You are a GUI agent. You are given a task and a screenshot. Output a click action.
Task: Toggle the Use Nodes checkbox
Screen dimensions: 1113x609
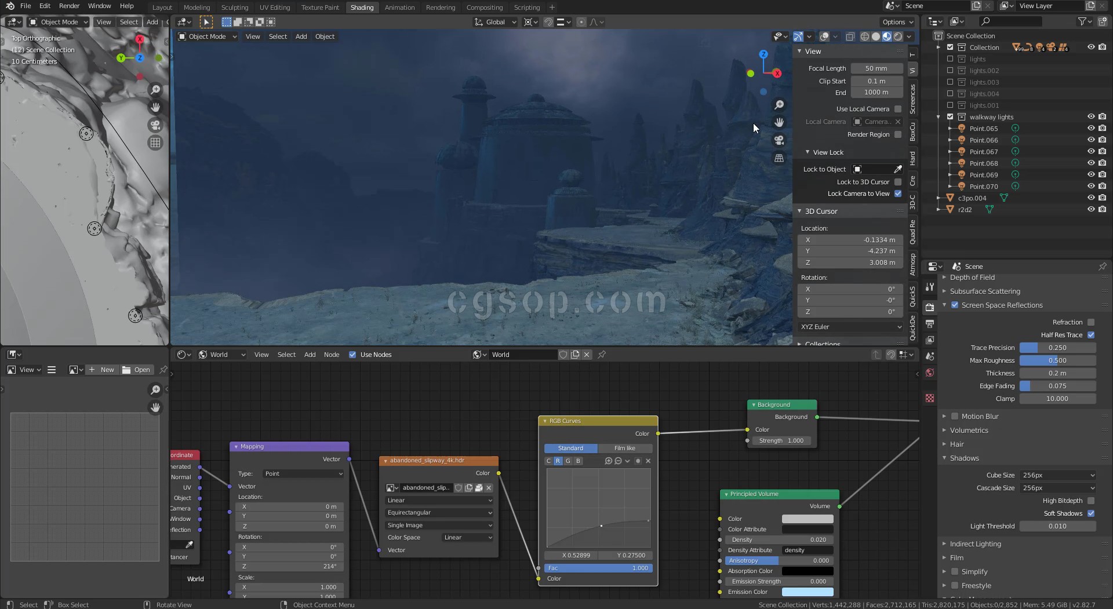(x=352, y=355)
